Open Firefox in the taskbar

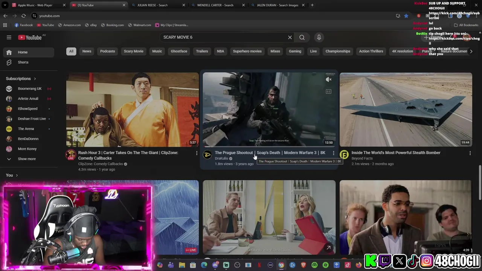click(x=358, y=265)
